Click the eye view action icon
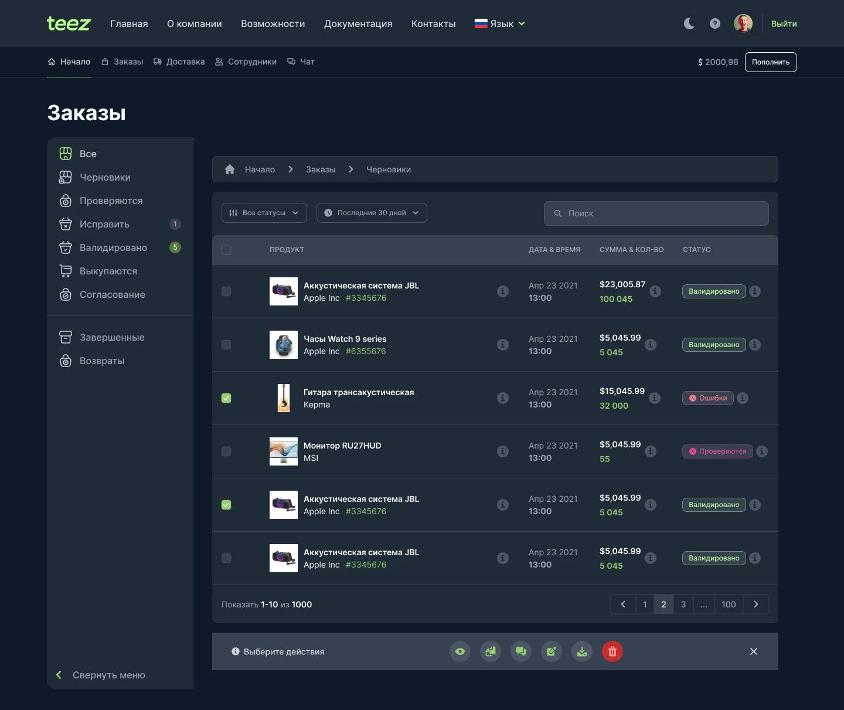This screenshot has height=710, width=844. point(460,651)
